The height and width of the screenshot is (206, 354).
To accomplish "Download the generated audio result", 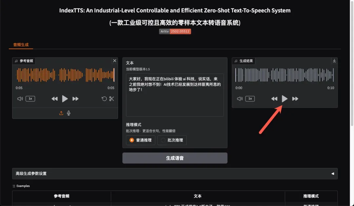I will pos(334,61).
